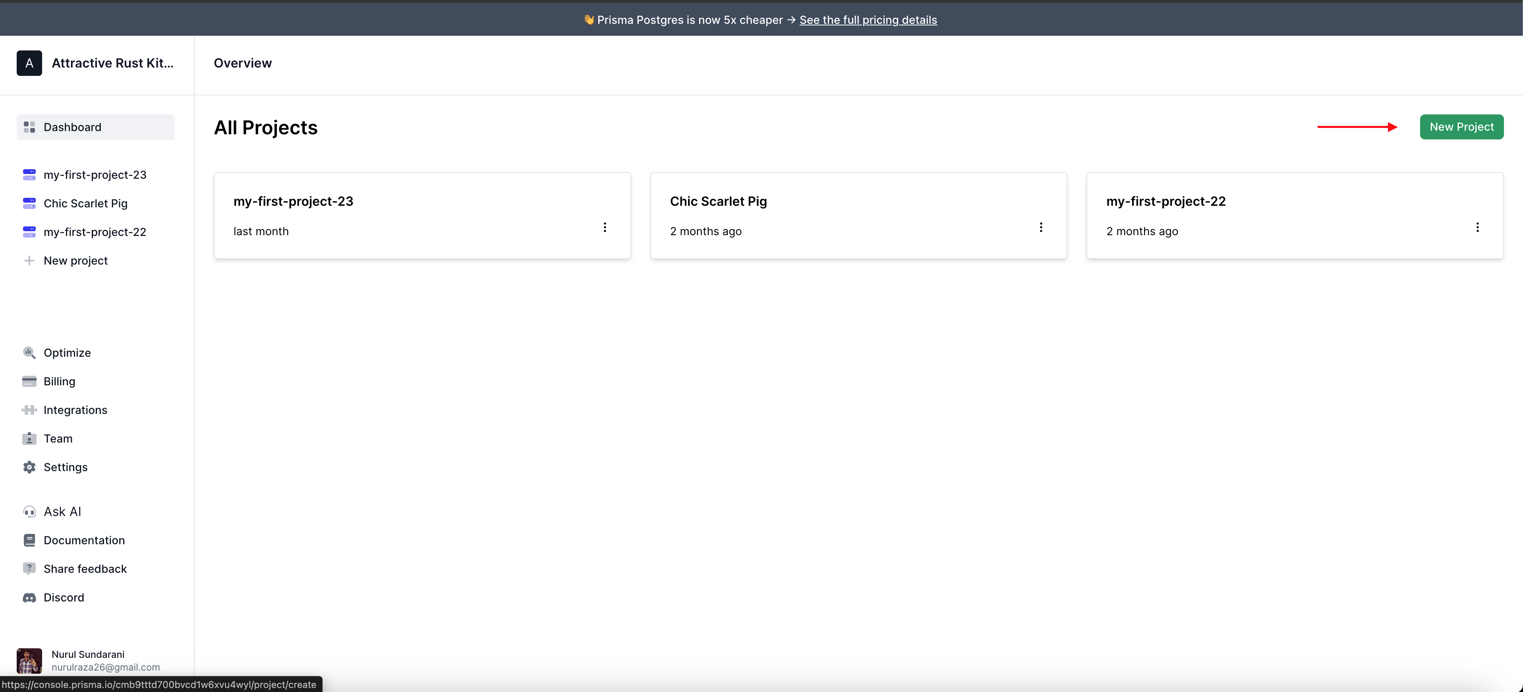Screen dimensions: 1523x692
Task: Open the Chic Scarlet Pig project card
Action: pyautogui.click(x=858, y=215)
